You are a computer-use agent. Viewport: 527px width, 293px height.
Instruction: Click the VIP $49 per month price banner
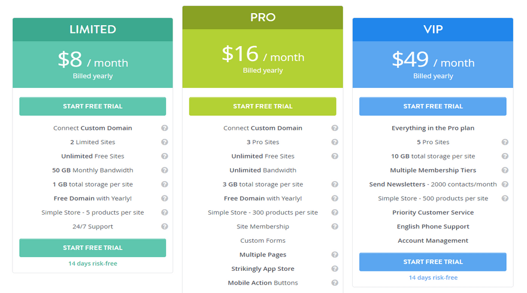pos(433,65)
